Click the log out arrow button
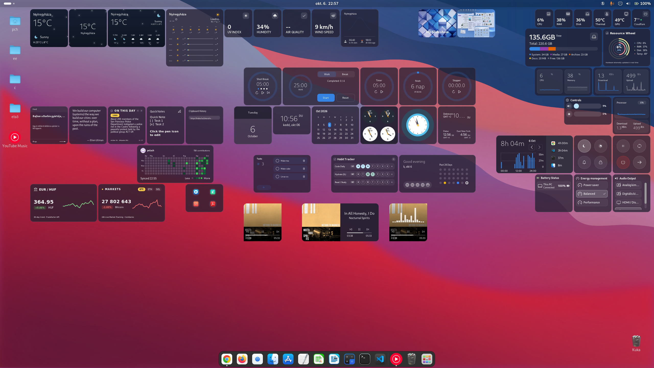Image resolution: width=654 pixels, height=368 pixels. [x=639, y=162]
